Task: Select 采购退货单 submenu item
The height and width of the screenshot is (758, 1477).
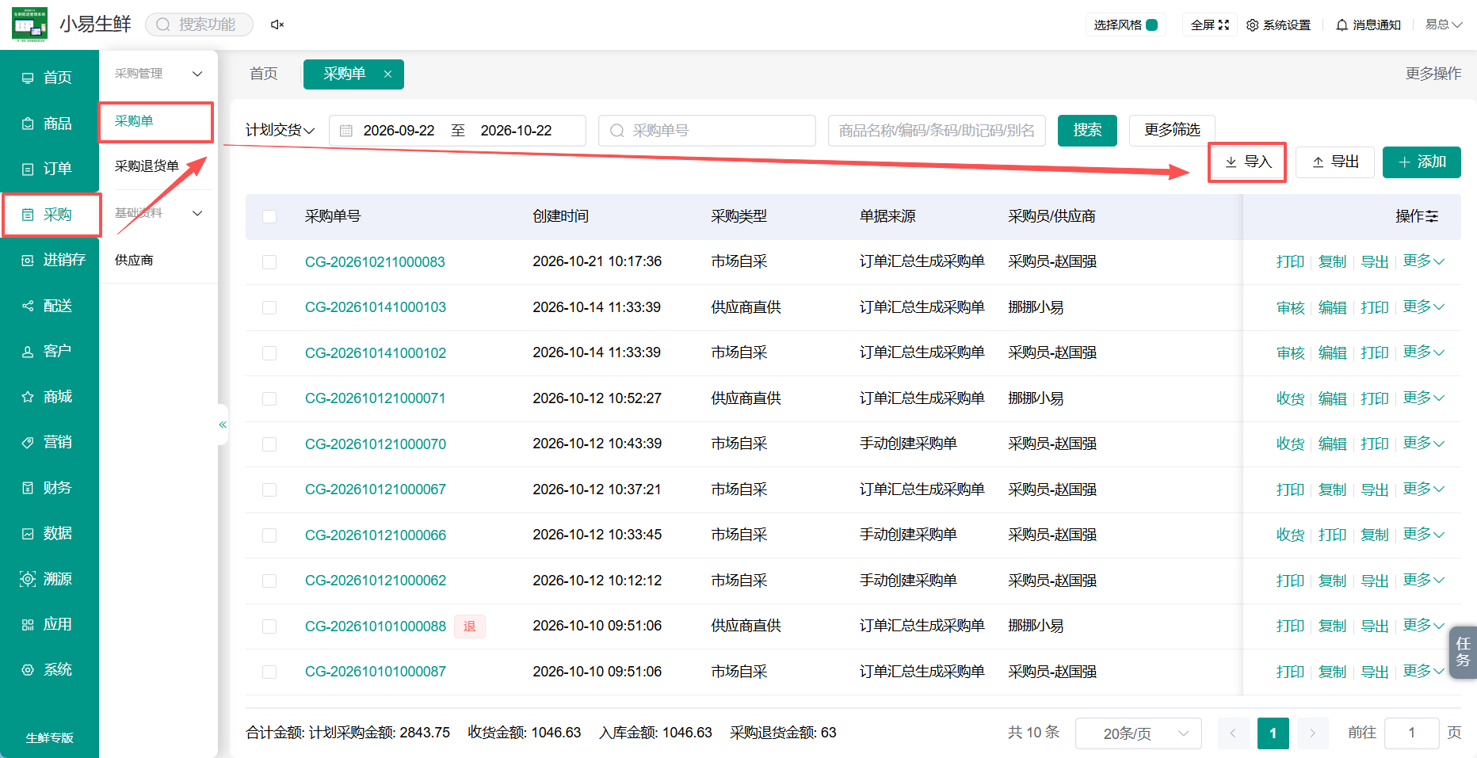Action: (x=147, y=166)
